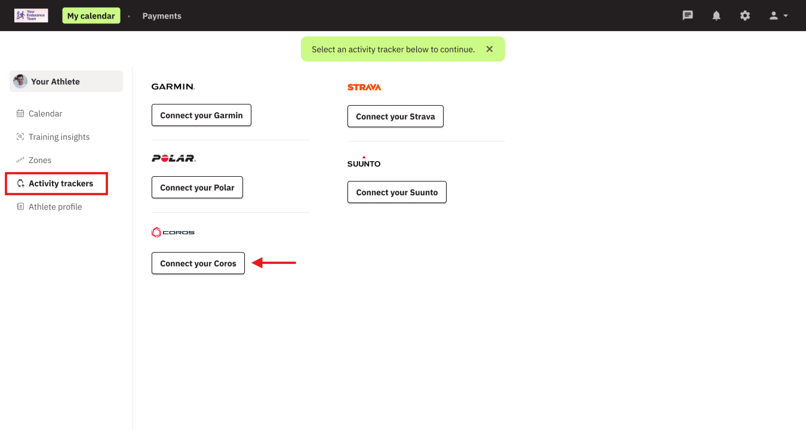Viewport: 806px width, 430px height.
Task: Click the Your Endurance Team logo
Action: click(x=31, y=16)
